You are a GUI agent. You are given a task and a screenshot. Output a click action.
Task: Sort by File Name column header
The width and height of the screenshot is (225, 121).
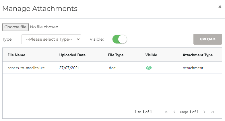[16, 55]
